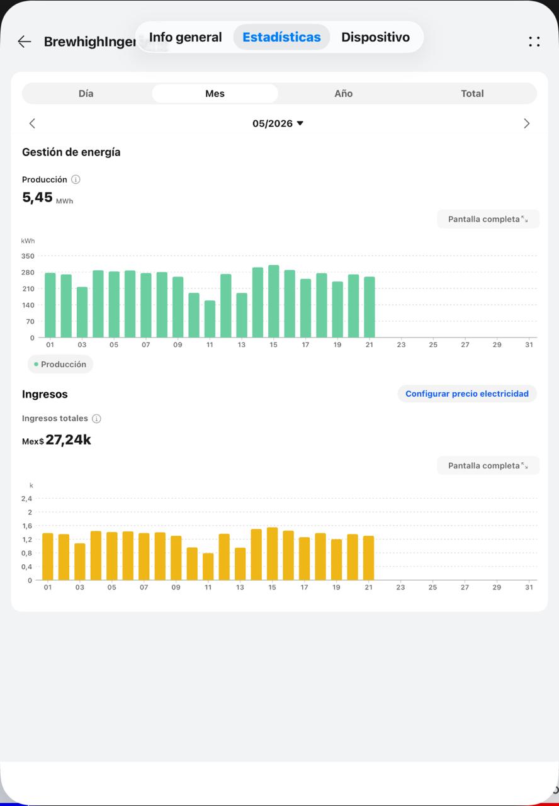The height and width of the screenshot is (806, 559).
Task: Open income chart in Pantalla completa
Action: coord(488,465)
